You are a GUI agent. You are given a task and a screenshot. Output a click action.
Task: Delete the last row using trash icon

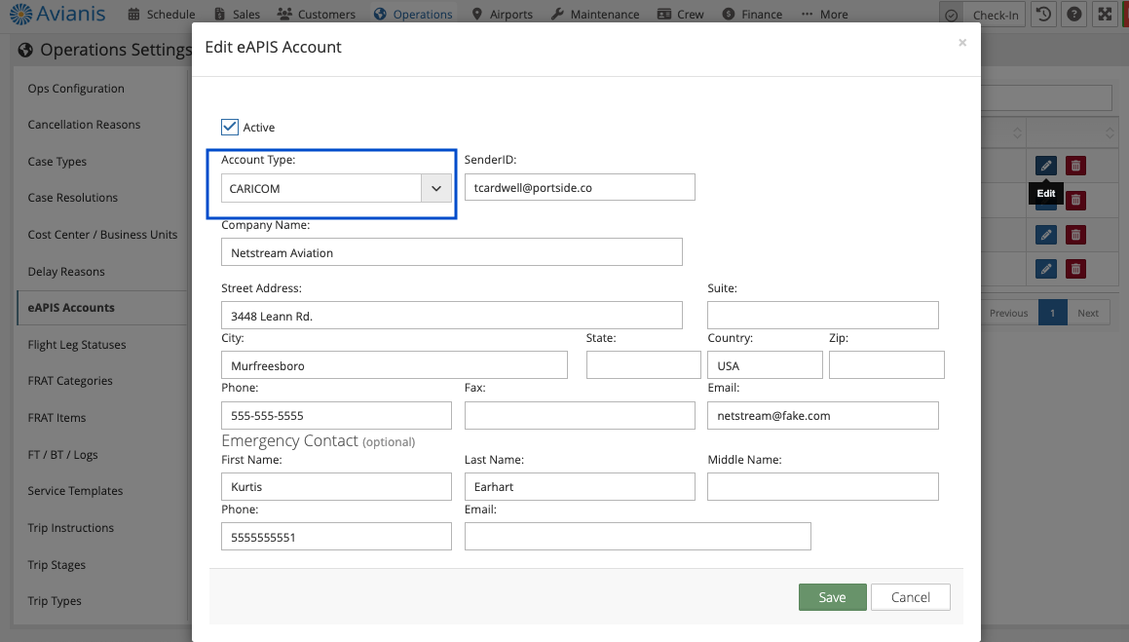point(1075,269)
